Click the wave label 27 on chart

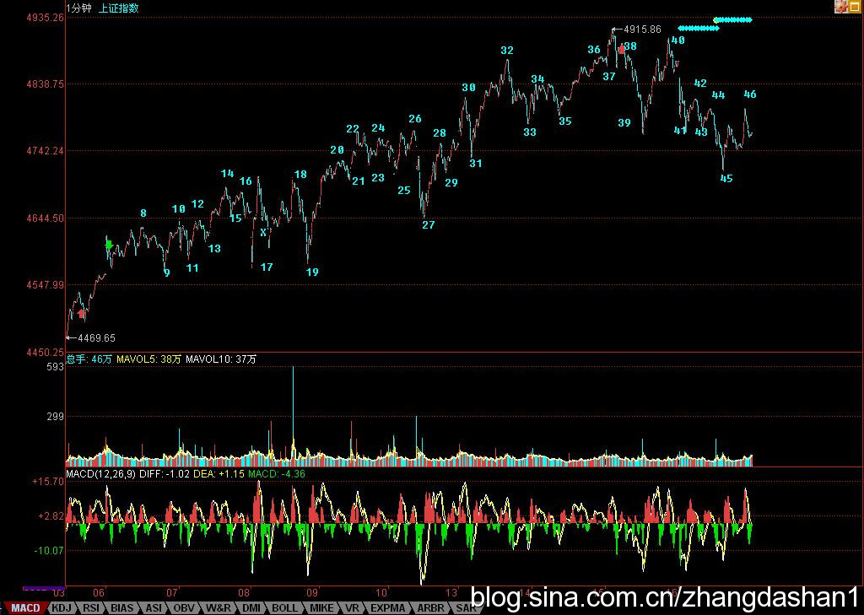click(x=429, y=225)
